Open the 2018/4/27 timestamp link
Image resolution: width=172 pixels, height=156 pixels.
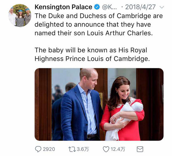point(140,7)
